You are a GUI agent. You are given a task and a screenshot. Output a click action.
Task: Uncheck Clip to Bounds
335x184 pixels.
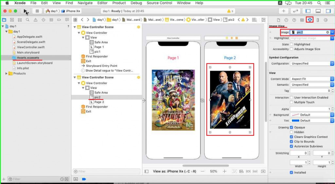coord(291,142)
